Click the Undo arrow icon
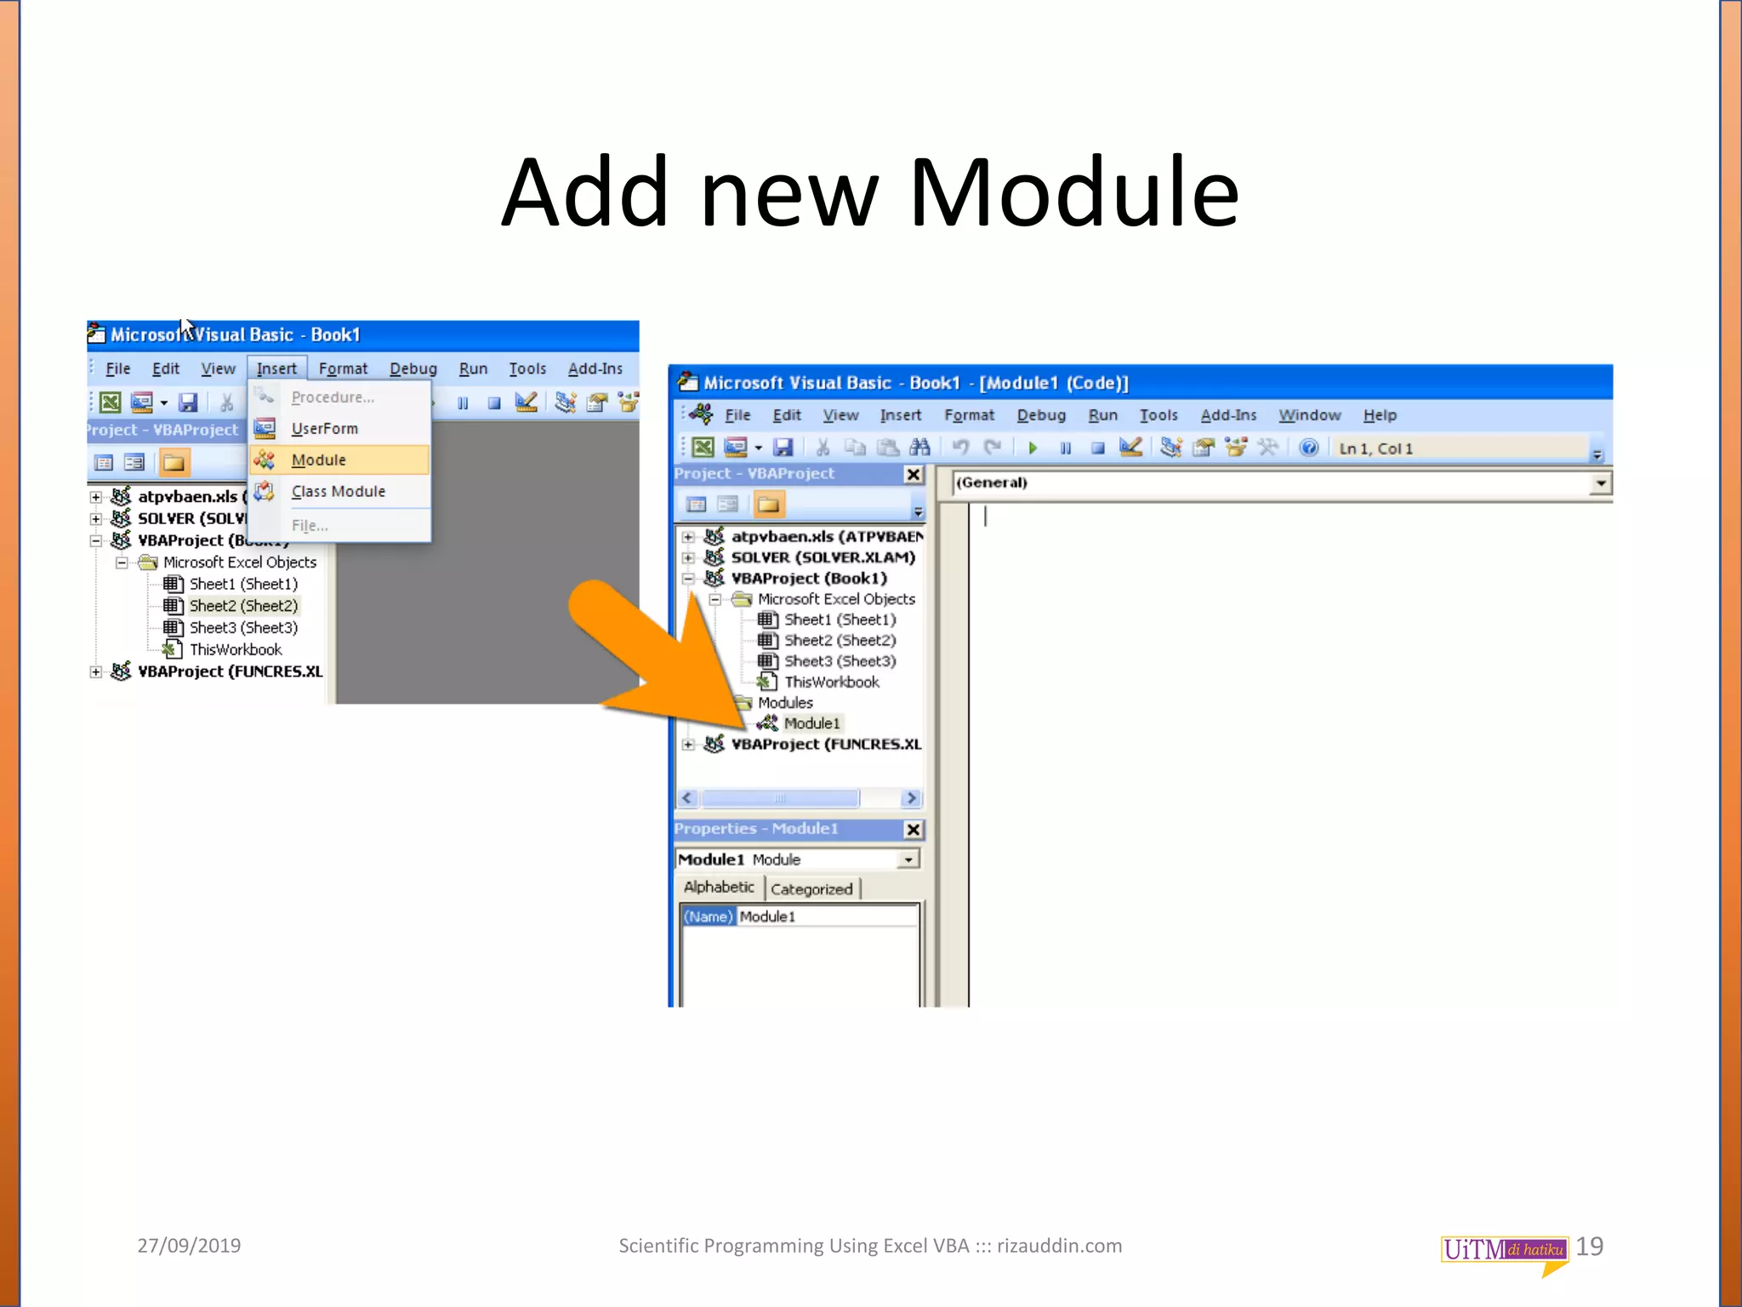Screen dimensions: 1742x1307 tap(960, 448)
